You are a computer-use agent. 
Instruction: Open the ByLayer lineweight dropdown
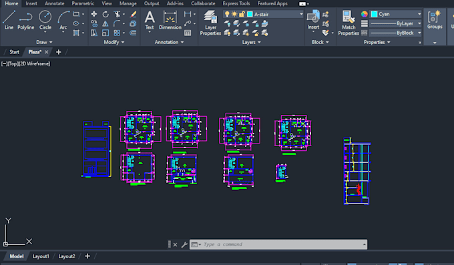[419, 23]
